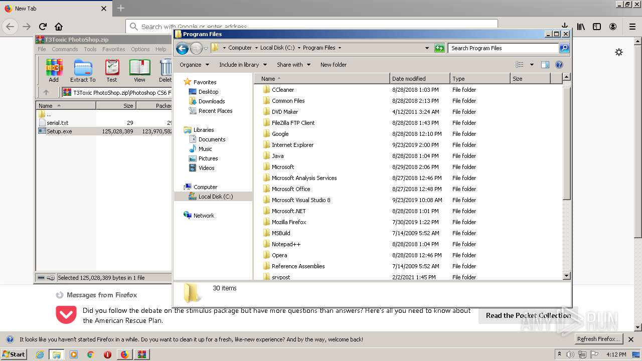Click the Explorer Forward arrow button

pyautogui.click(x=196, y=48)
